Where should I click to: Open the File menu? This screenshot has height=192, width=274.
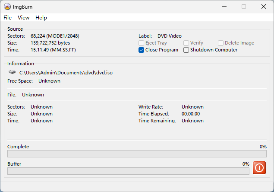click(x=7, y=18)
